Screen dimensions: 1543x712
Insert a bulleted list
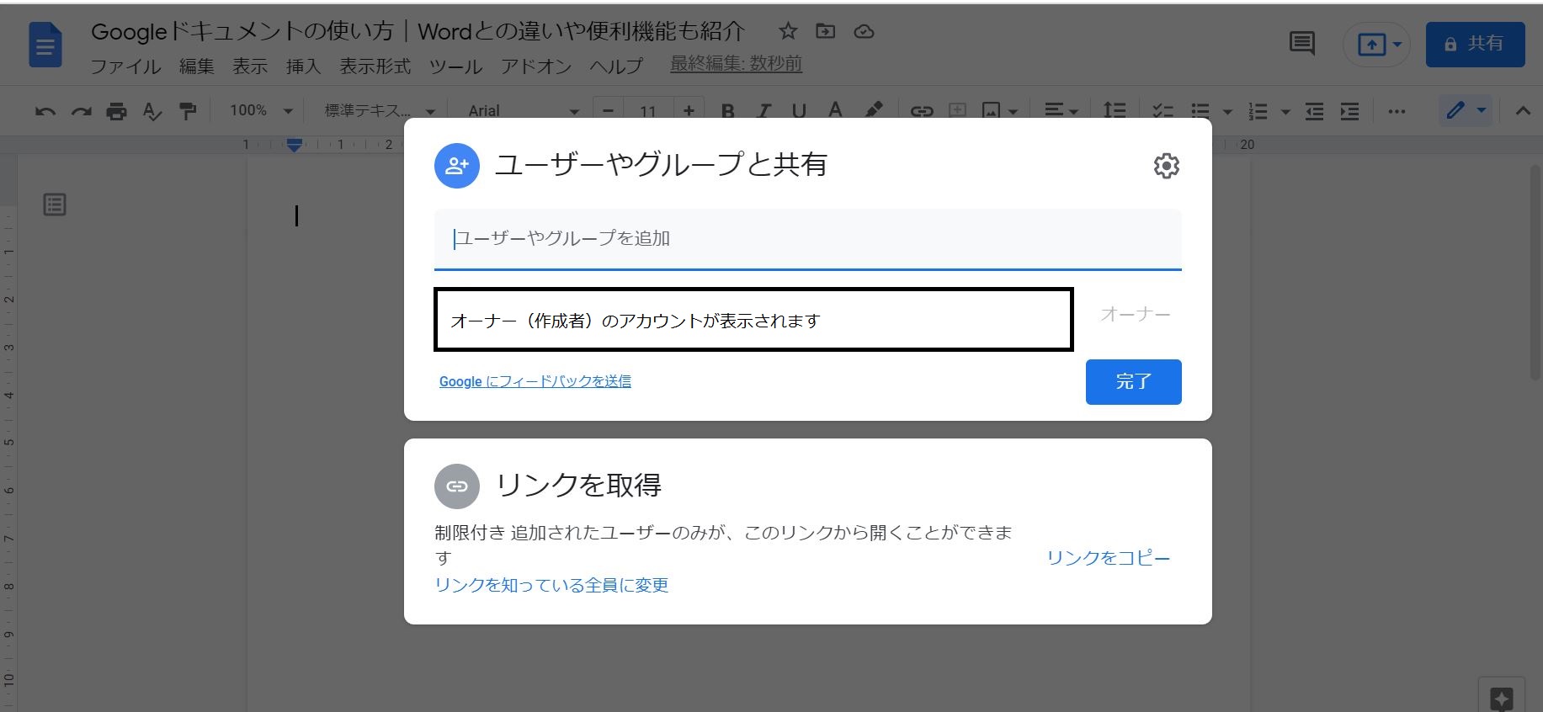point(1200,111)
